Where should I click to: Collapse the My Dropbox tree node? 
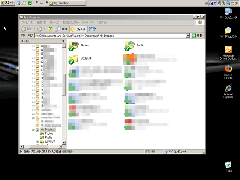pyautogui.click(x=33, y=130)
